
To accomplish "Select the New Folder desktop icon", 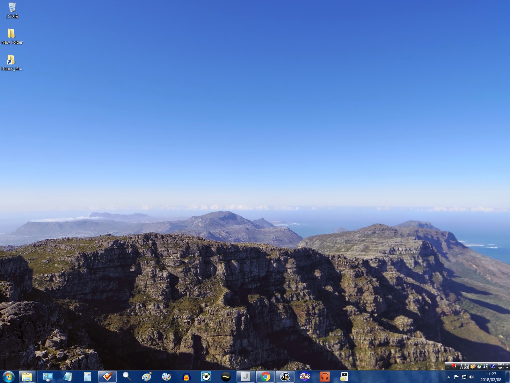I will [12, 36].
